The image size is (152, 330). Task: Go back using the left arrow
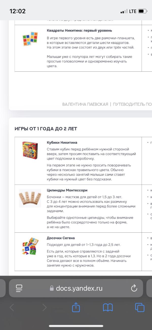pos(12,308)
